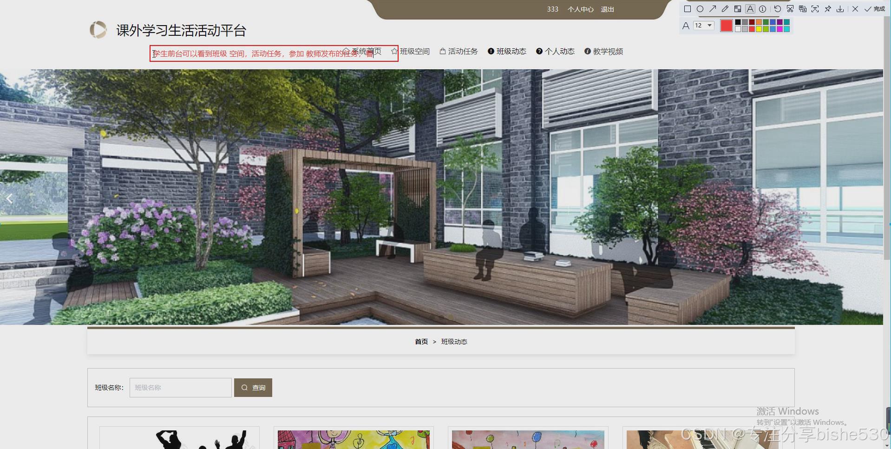Screen dimensions: 891x449
Task: Select the ellipse drawing tool
Action: pos(700,9)
